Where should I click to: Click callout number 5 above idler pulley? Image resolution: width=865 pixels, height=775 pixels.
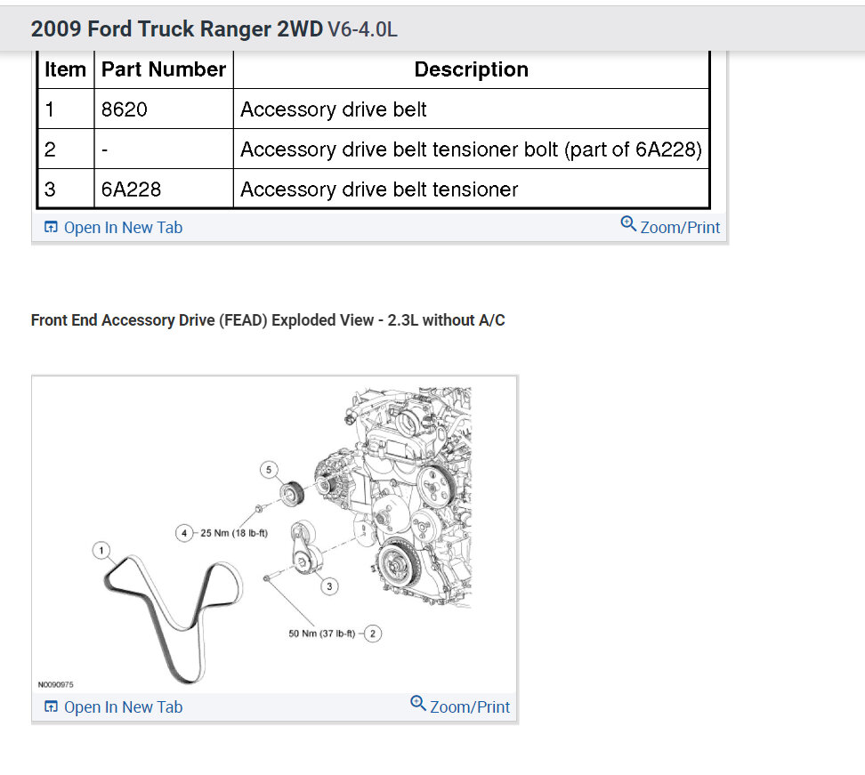[x=269, y=470]
